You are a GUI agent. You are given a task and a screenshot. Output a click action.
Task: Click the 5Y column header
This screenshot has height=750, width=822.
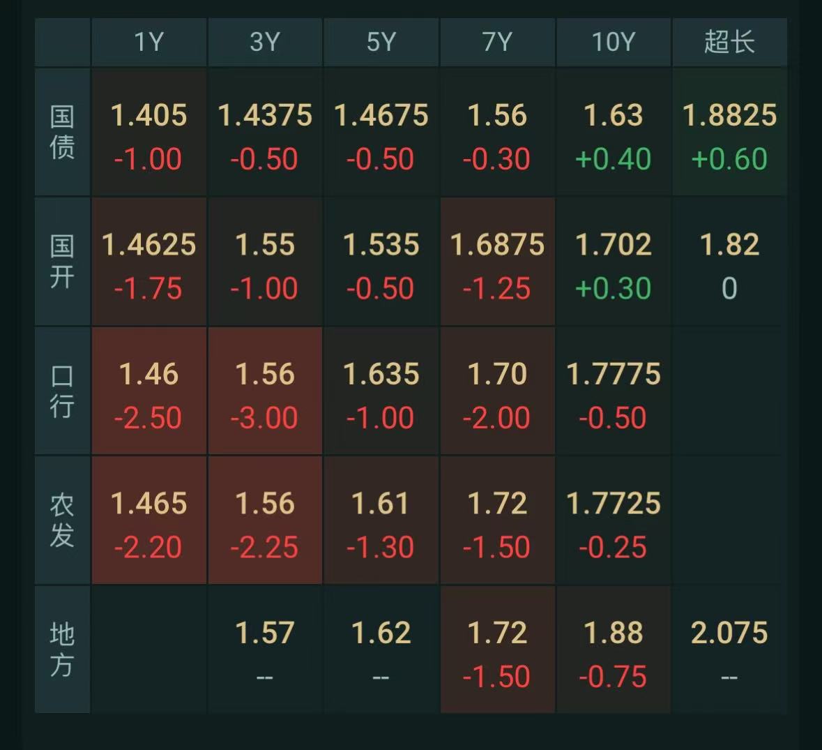tap(381, 42)
